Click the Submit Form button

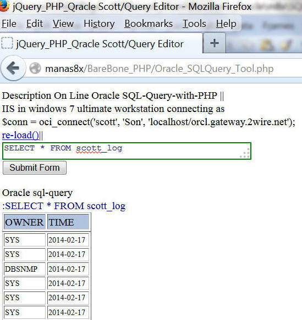tap(35, 168)
